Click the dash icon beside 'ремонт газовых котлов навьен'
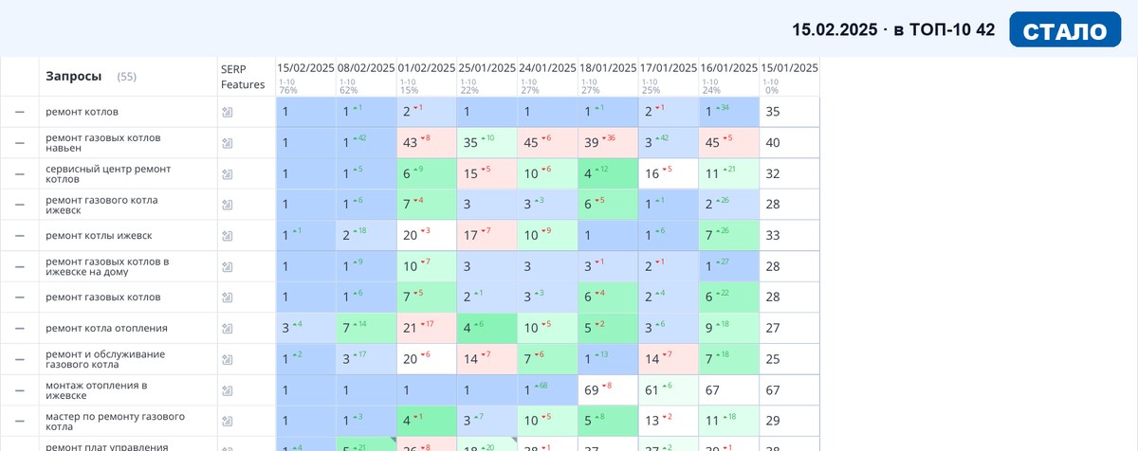The image size is (1138, 451). (x=19, y=143)
